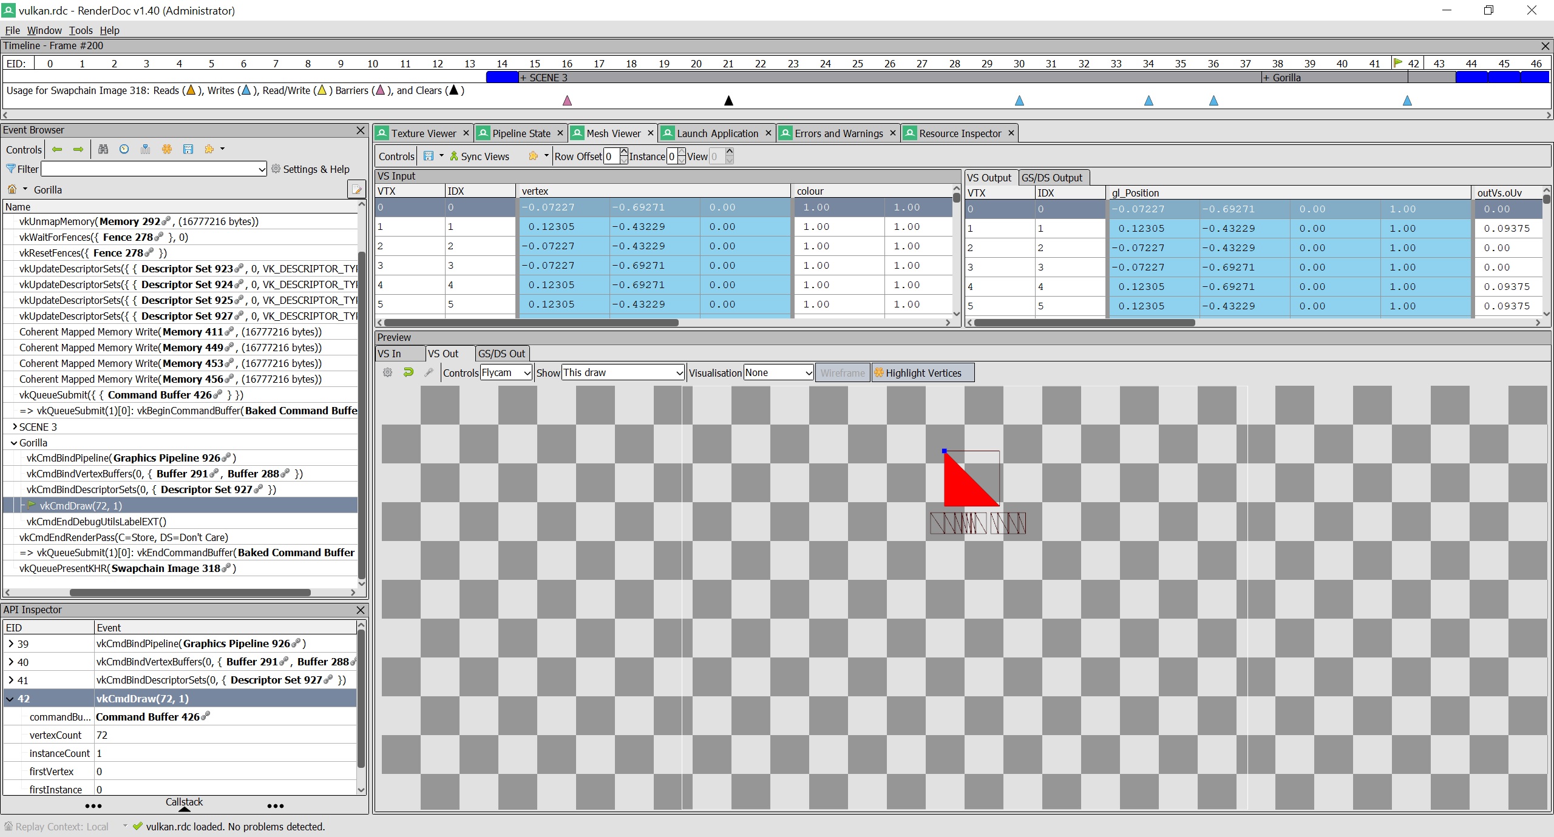Click the orange asterisk bookmark icon
The width and height of the screenshot is (1554, 837).
coord(167,149)
